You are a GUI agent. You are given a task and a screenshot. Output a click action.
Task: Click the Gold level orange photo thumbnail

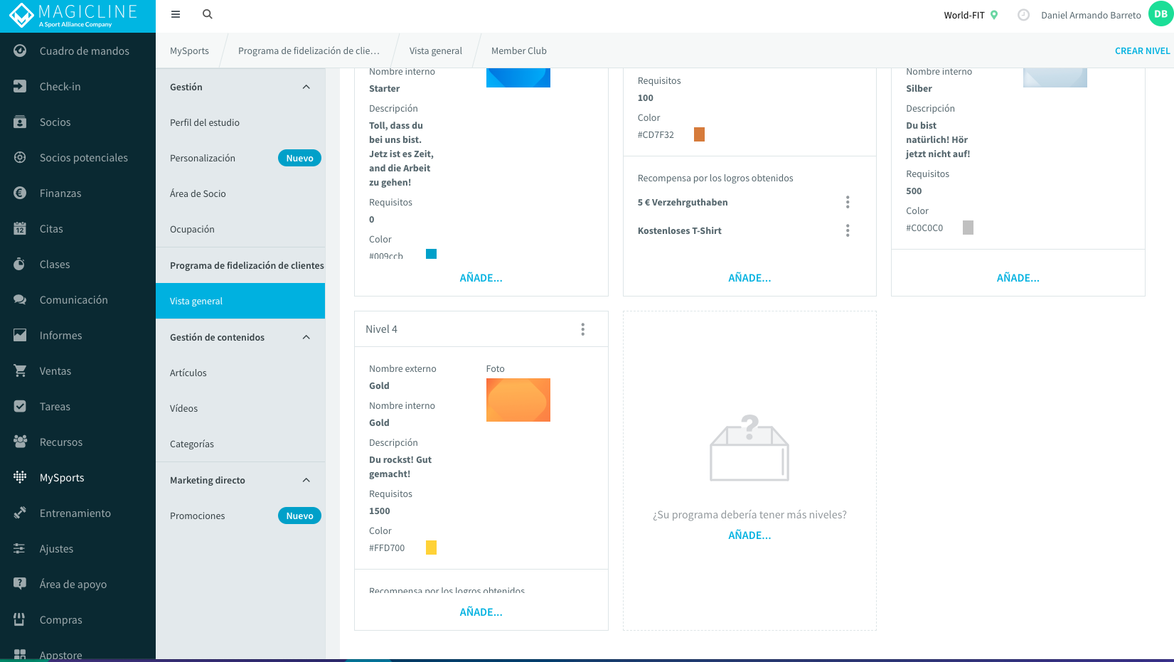(x=518, y=400)
